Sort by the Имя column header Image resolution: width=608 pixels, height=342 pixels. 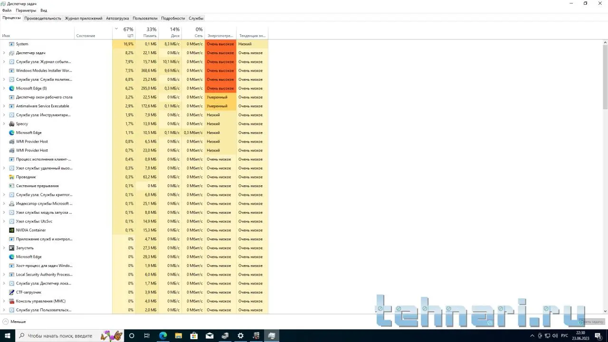click(x=38, y=32)
